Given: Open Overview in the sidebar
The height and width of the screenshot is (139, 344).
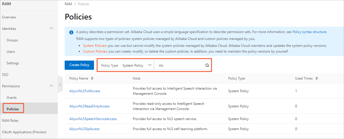Looking at the screenshot, I should point(9,17).
